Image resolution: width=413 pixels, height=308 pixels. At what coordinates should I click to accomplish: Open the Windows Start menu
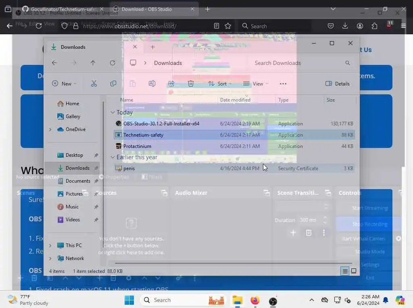pos(129,300)
